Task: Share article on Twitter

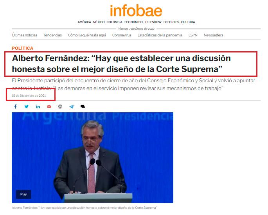Action: pos(27,107)
